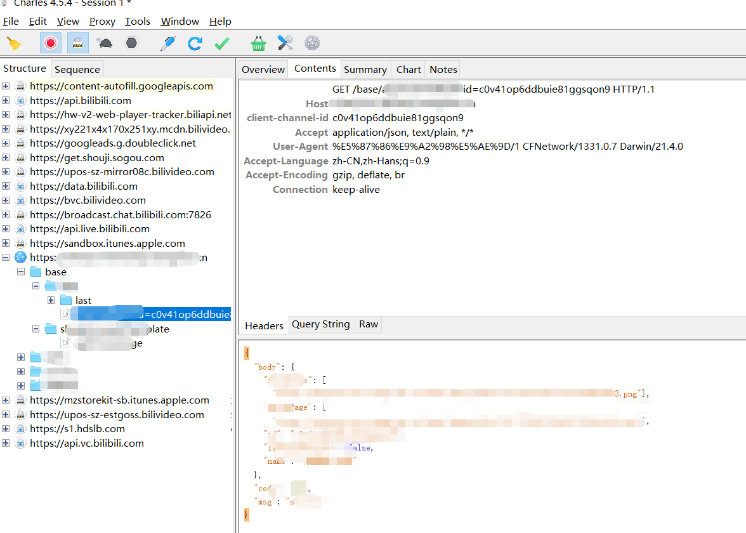Toggle breakpoints hexagon icon
746x533 pixels.
click(131, 43)
